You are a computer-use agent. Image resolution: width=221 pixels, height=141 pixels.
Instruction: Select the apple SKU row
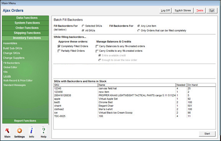point(135,99)
